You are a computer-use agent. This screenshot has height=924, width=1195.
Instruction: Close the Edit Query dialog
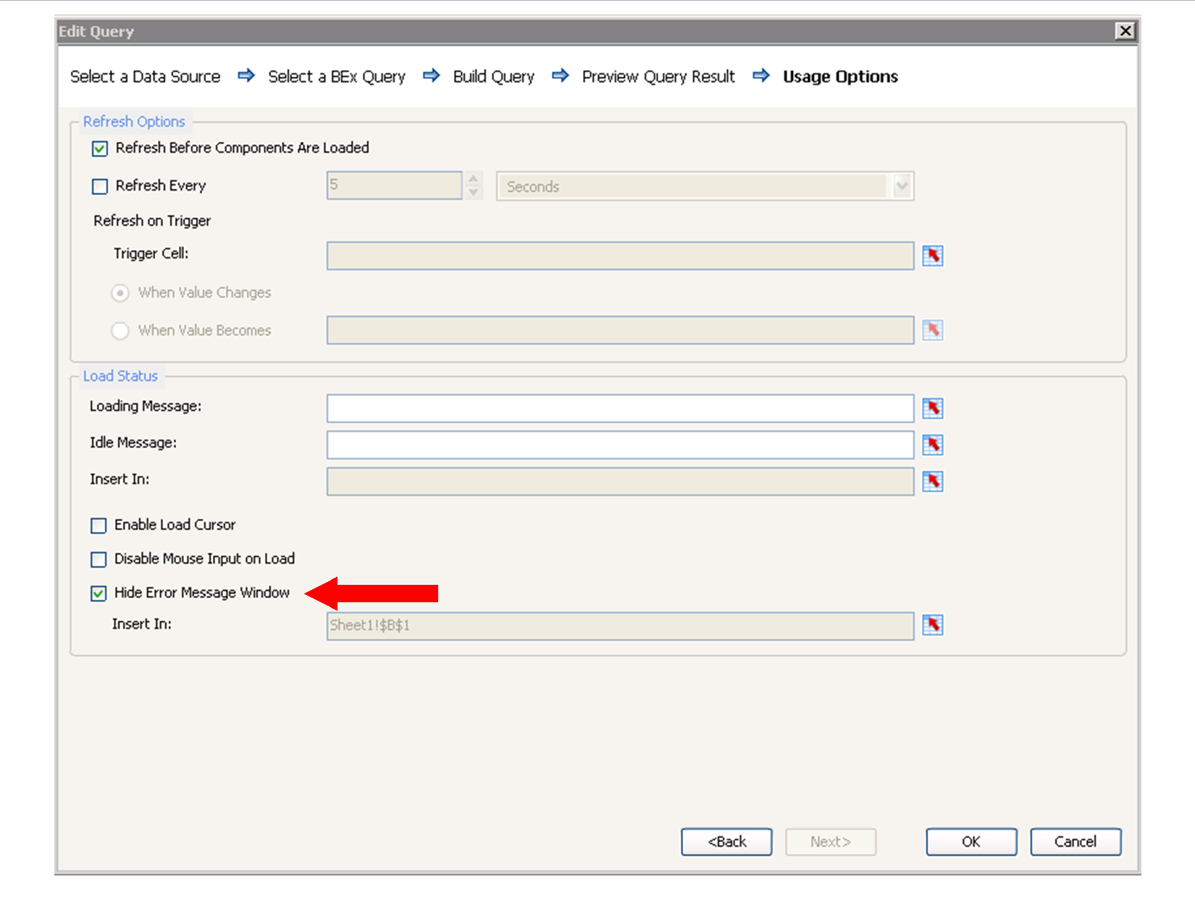1125,31
